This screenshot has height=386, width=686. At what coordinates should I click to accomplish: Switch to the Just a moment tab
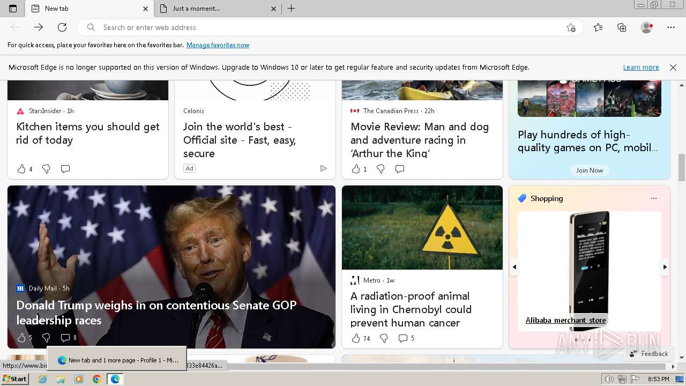(x=218, y=9)
